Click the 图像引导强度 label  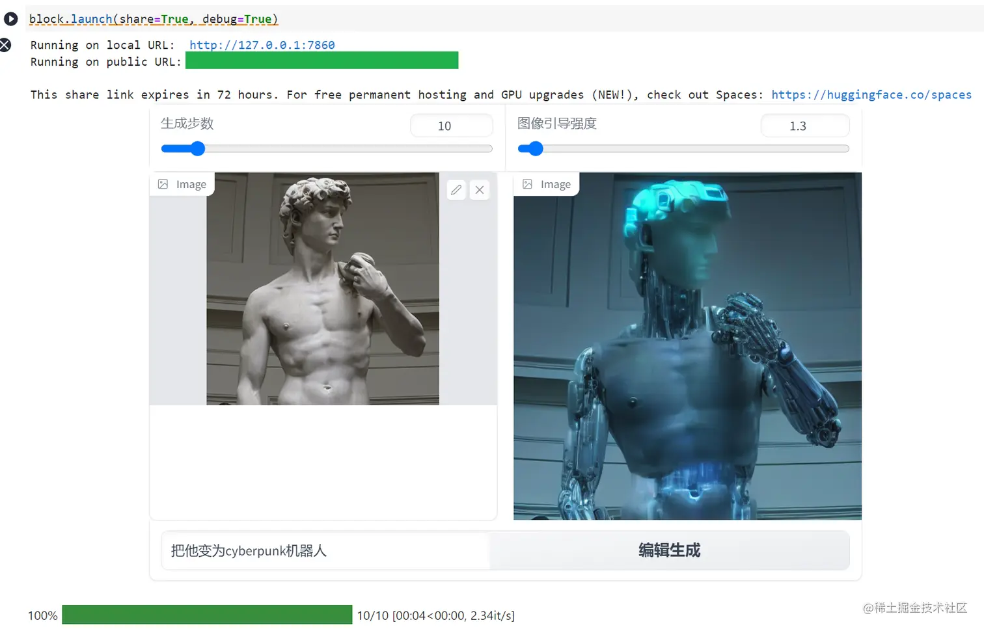[557, 124]
